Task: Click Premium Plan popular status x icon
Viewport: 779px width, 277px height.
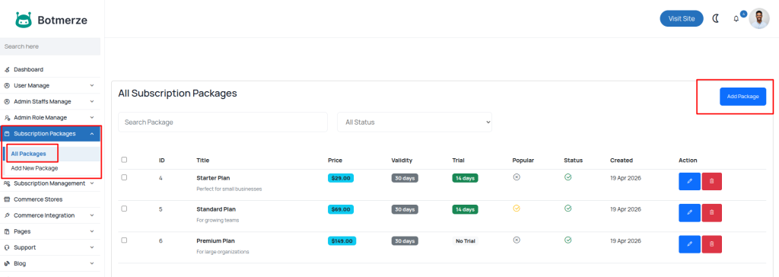Action: coord(517,240)
